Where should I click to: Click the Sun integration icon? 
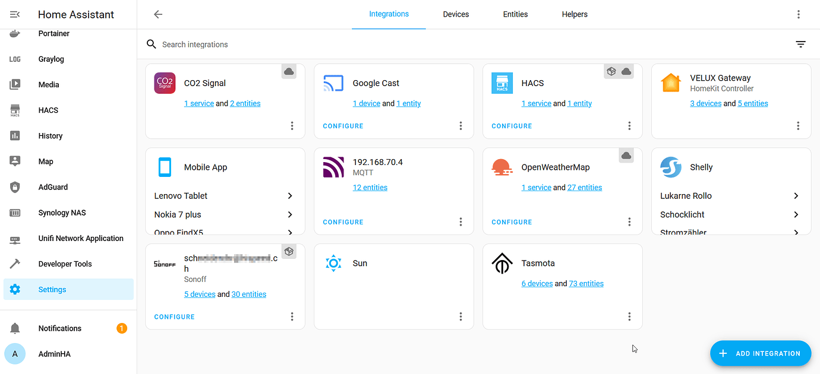pos(333,263)
